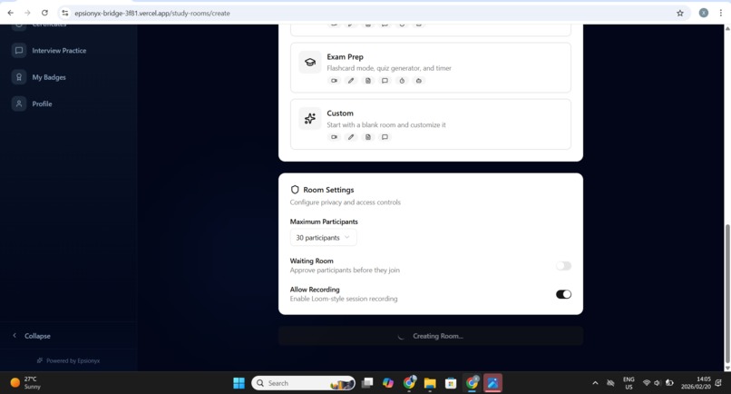Click the Custom chat bubble icon
Viewport: 731px width, 394px height.
[385, 137]
